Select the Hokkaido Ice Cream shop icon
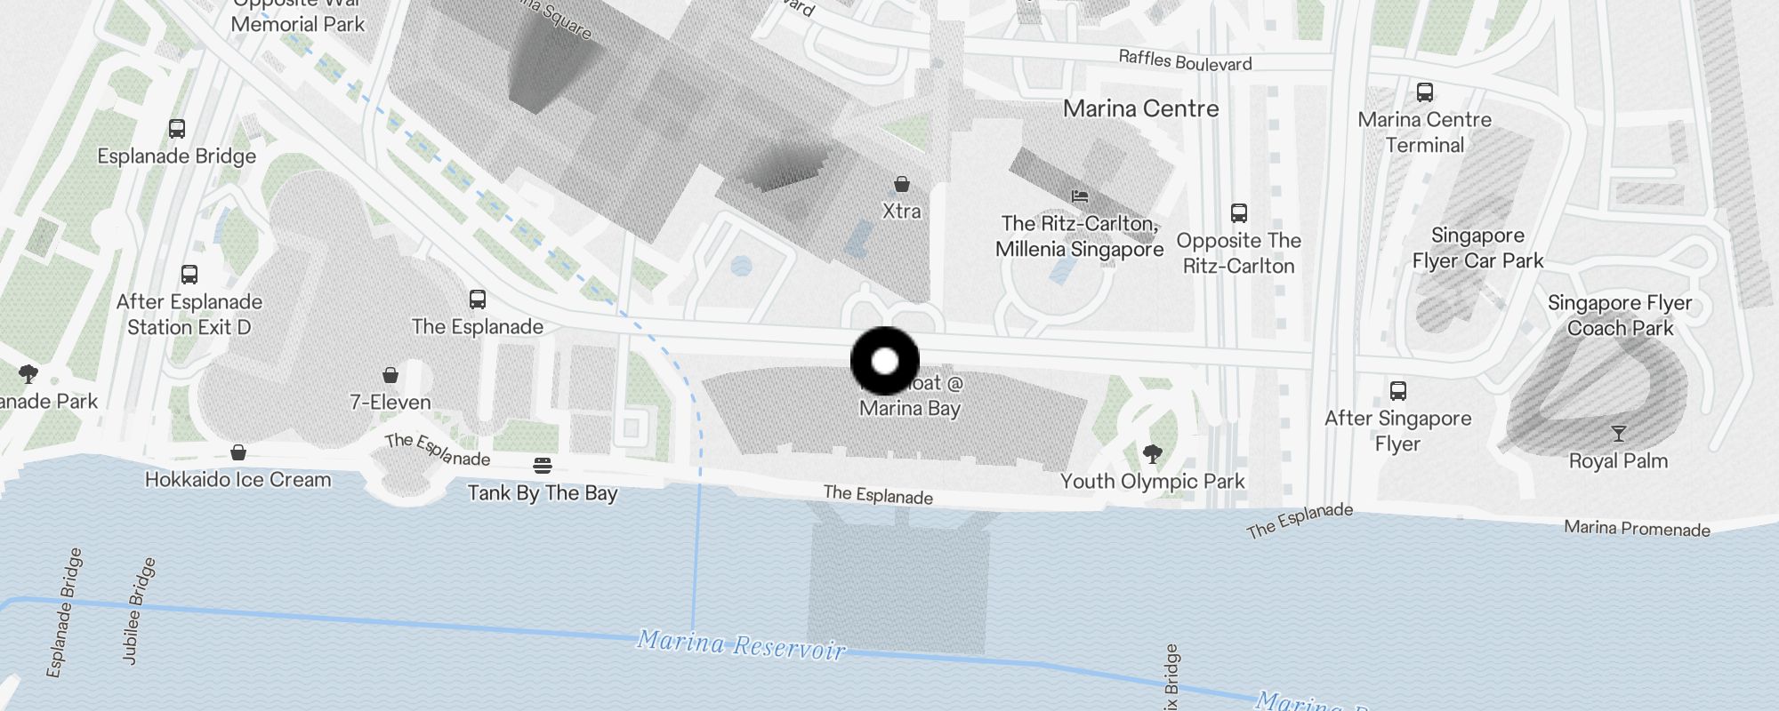 coord(238,452)
